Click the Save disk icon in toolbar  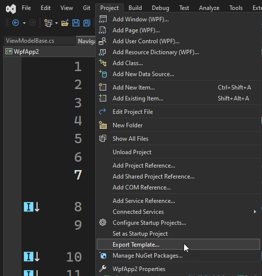(76, 23)
